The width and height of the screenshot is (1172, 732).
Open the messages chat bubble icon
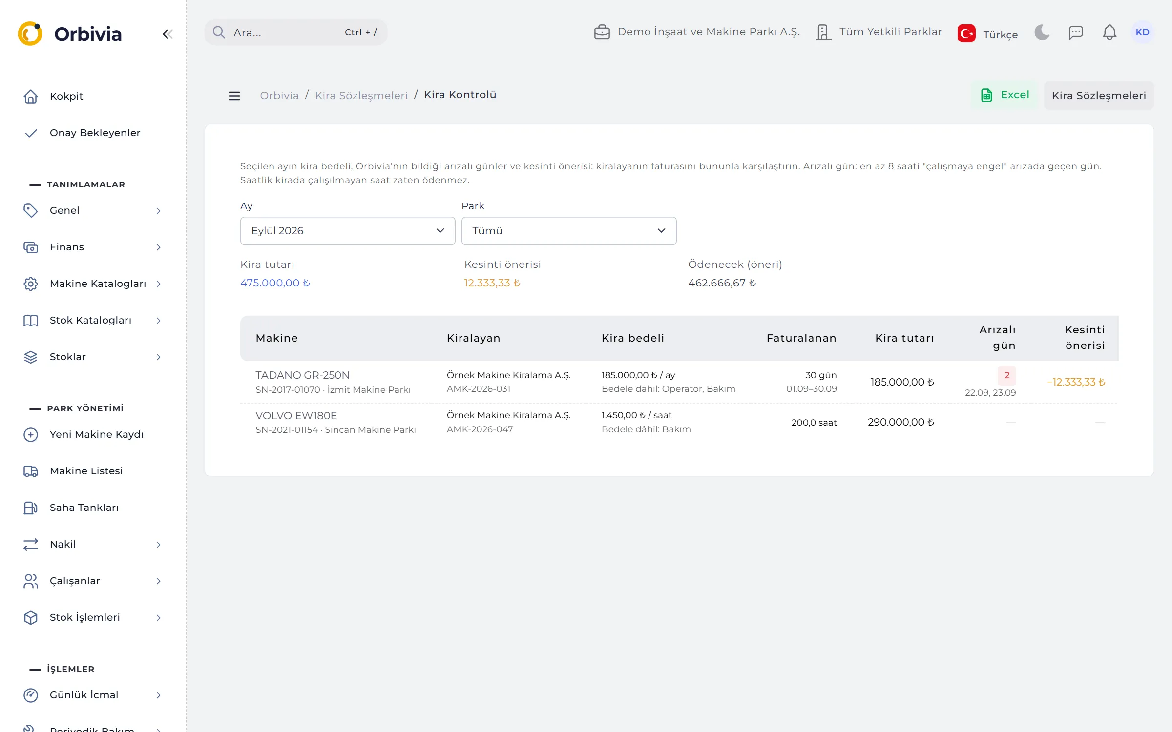click(1076, 32)
